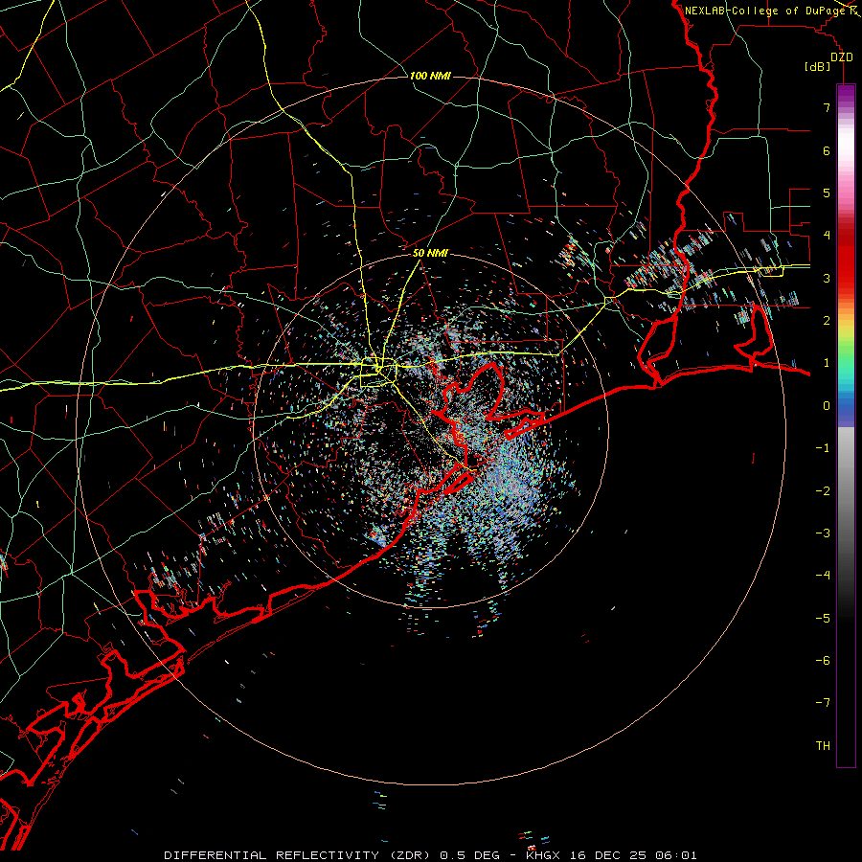Click the TH threshold label on legend

823,746
